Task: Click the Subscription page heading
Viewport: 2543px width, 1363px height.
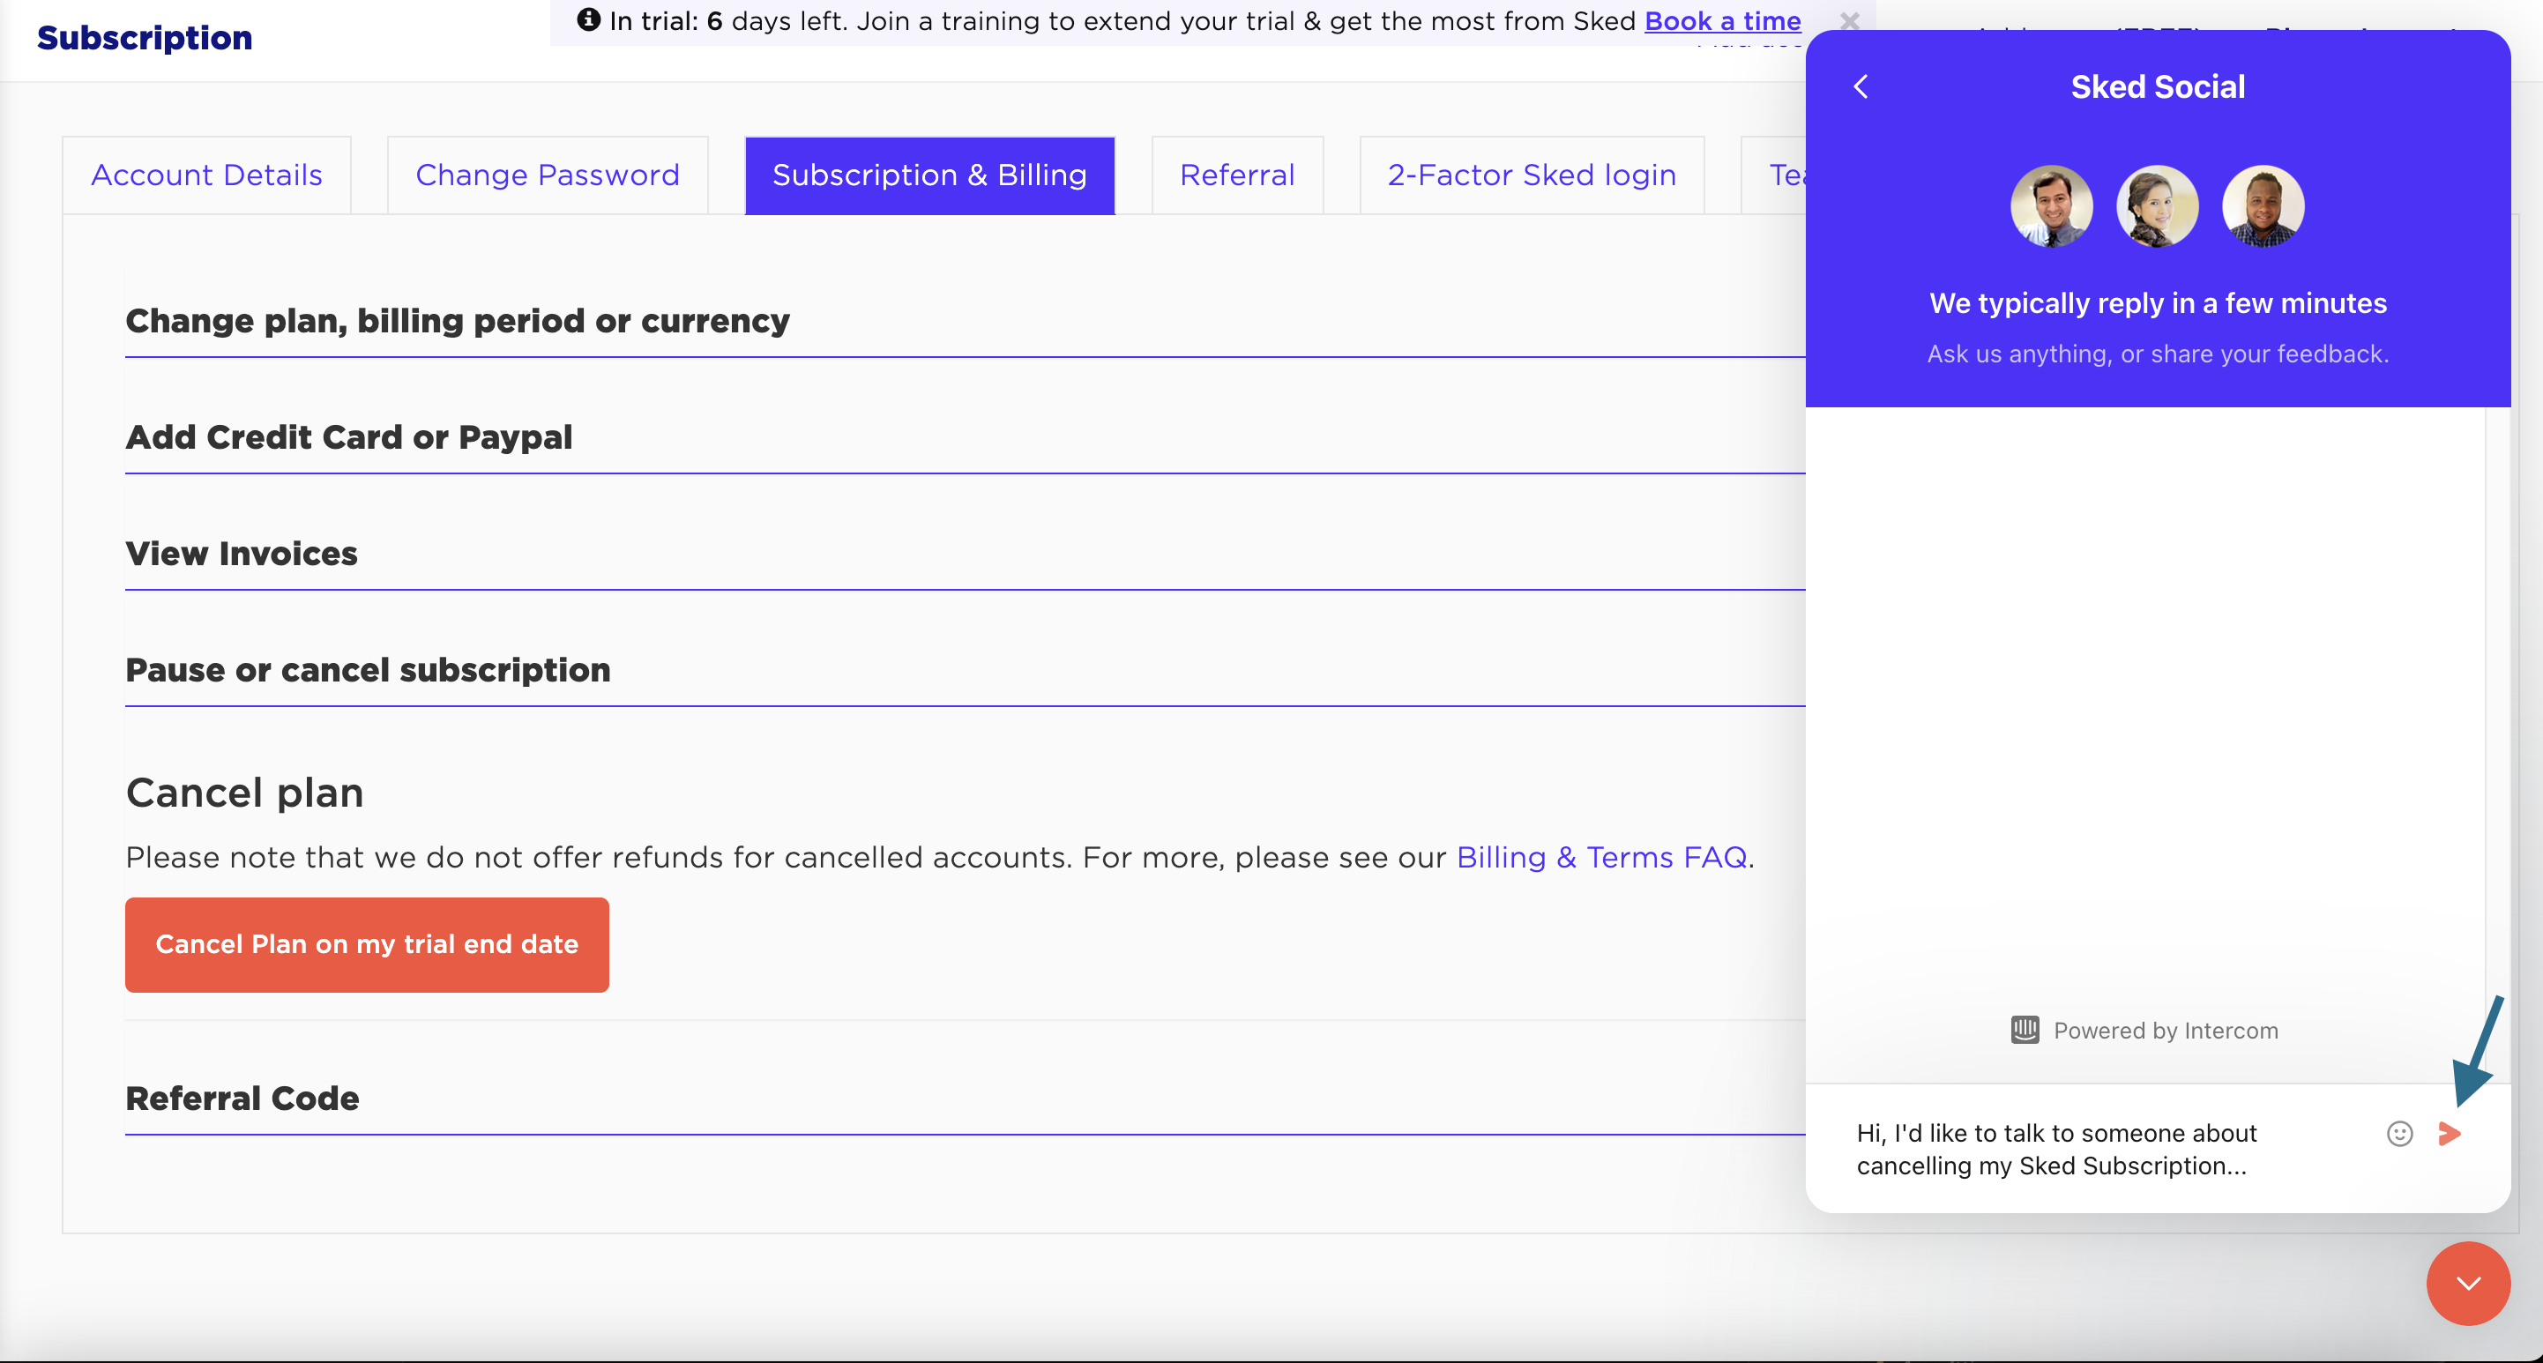Action: (x=144, y=38)
